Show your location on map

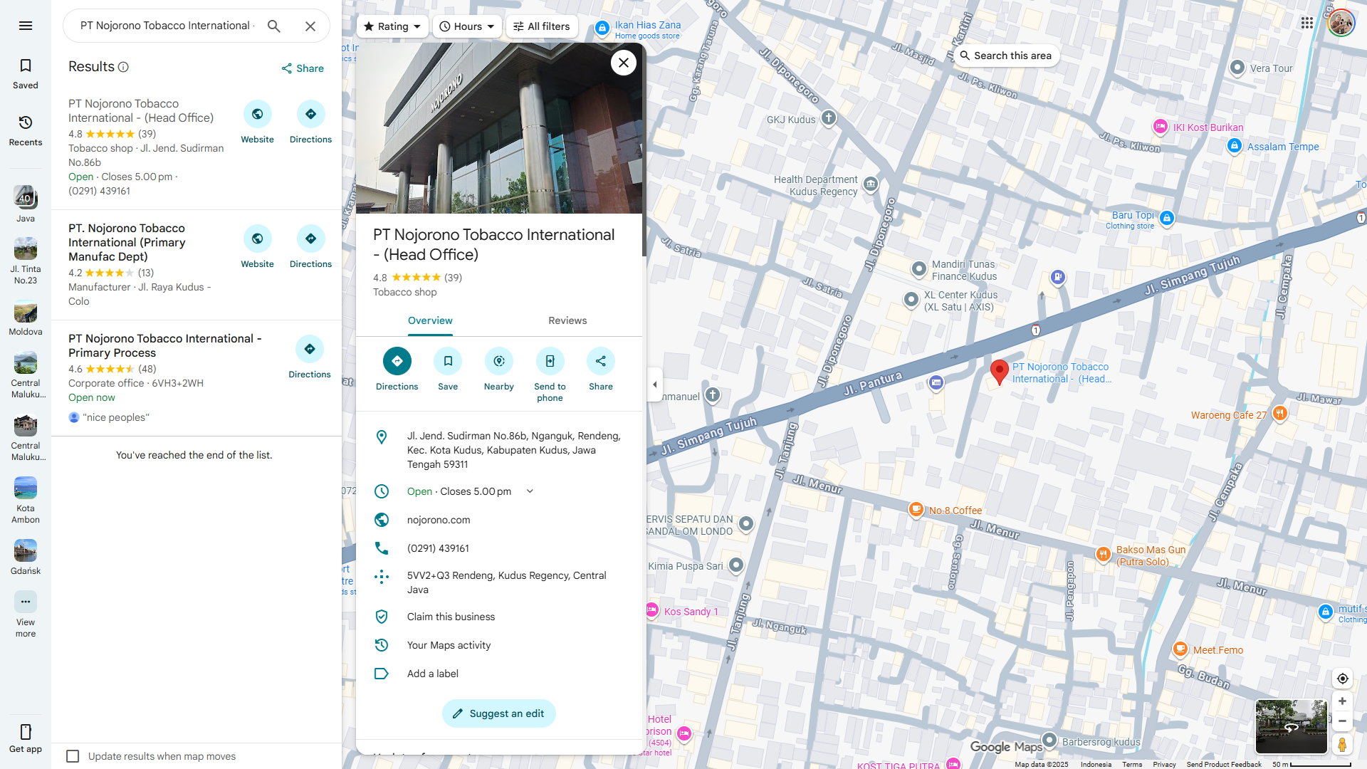point(1342,679)
